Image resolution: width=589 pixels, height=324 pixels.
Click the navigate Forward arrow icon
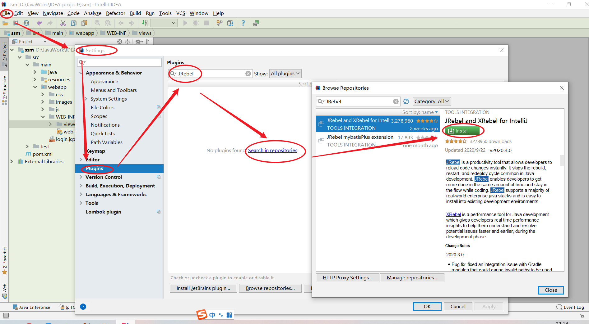[132, 23]
